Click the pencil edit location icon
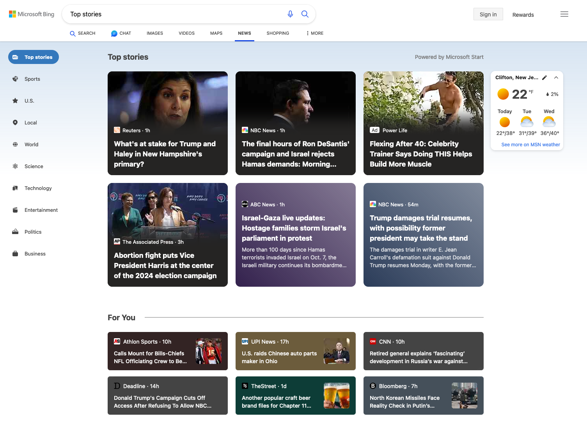587x433 pixels. [544, 78]
